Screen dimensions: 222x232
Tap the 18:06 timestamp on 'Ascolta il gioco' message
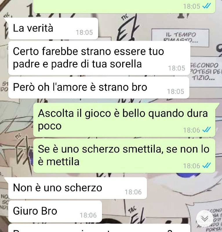192,130
